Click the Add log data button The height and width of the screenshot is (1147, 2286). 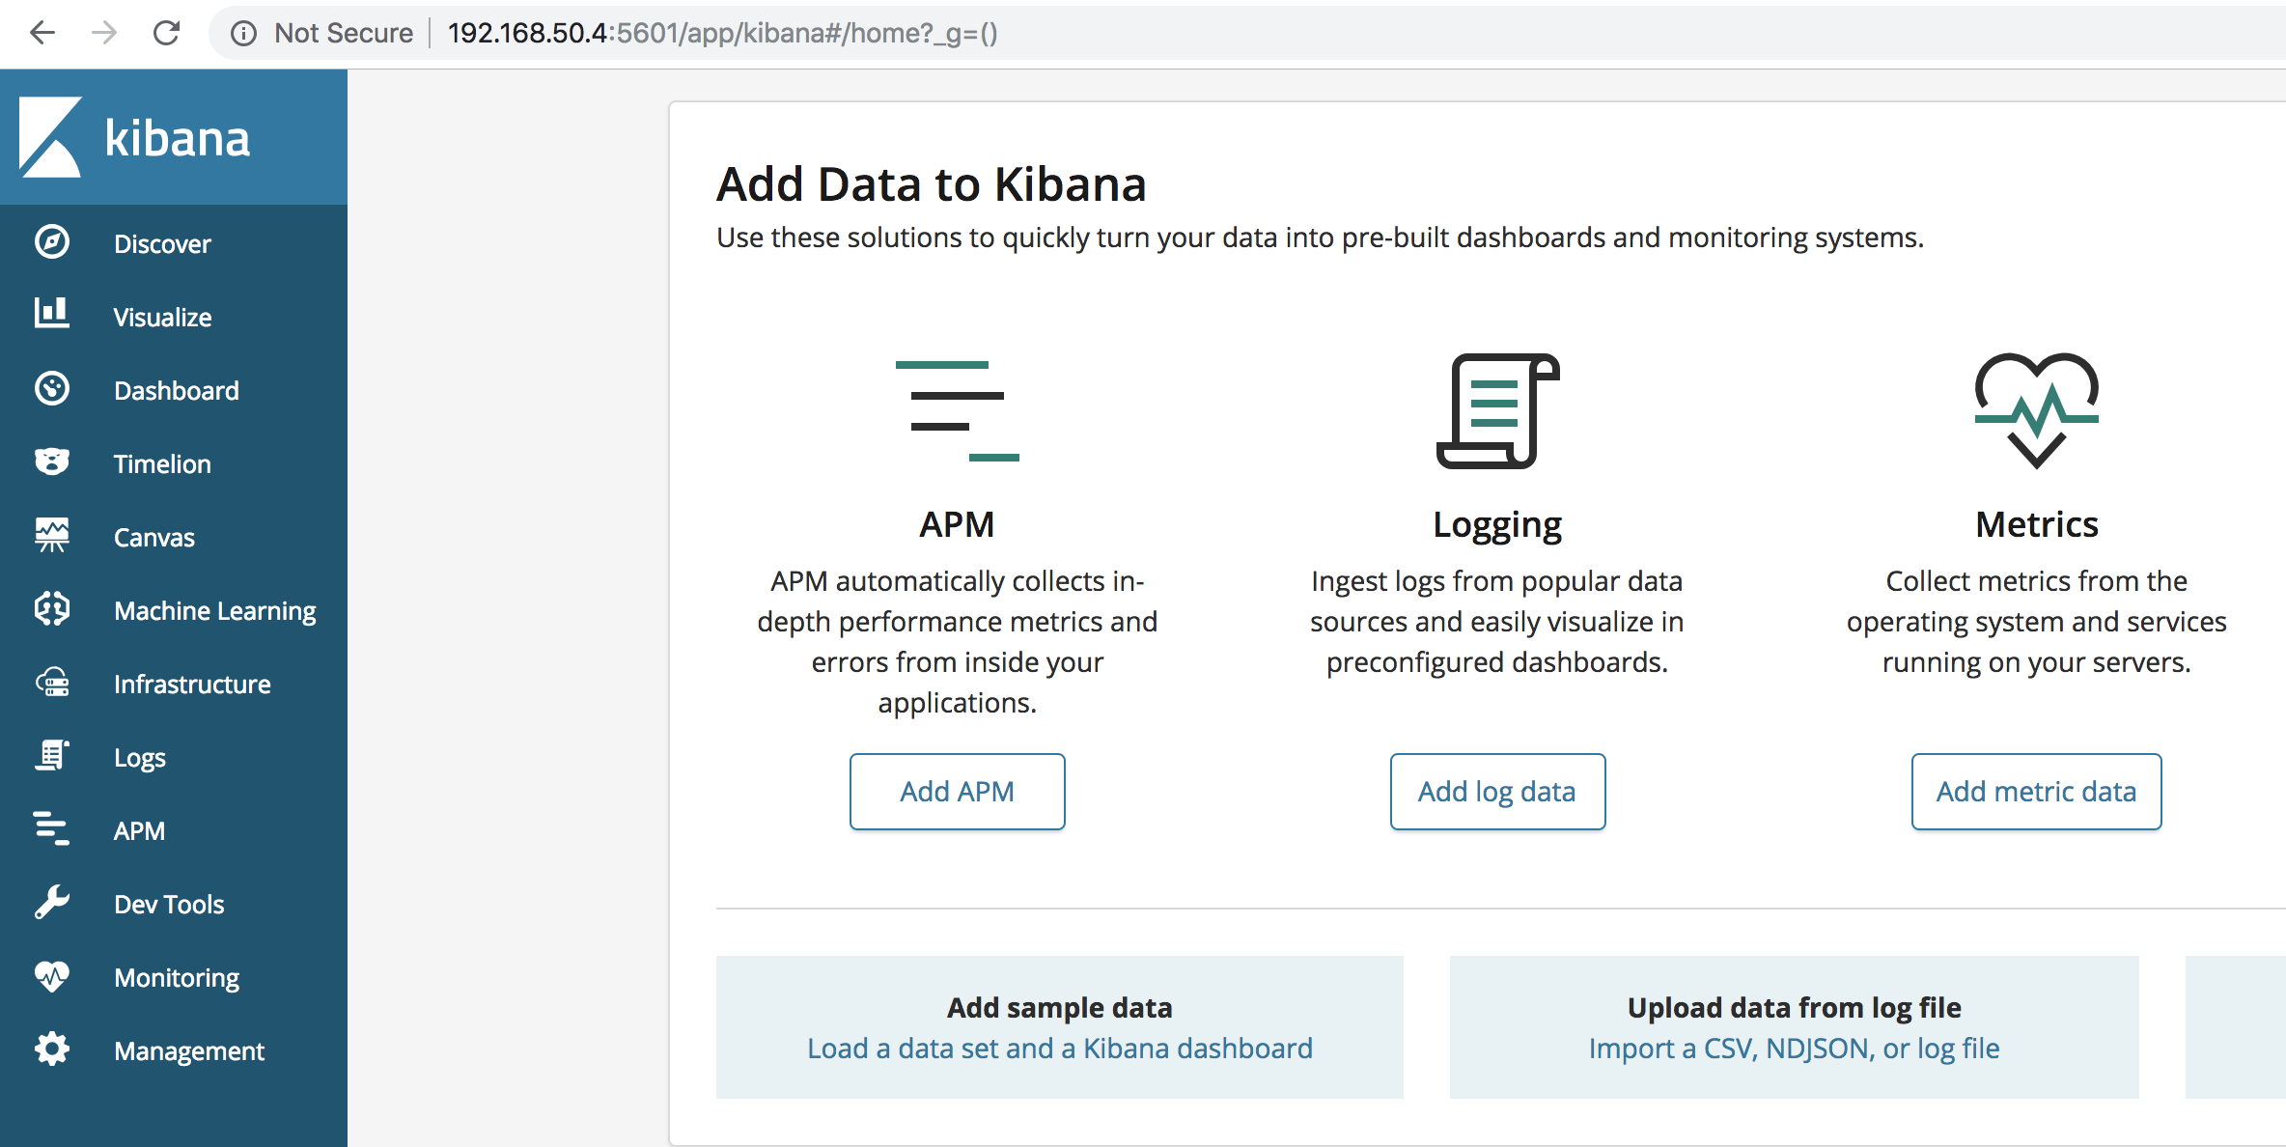tap(1496, 790)
